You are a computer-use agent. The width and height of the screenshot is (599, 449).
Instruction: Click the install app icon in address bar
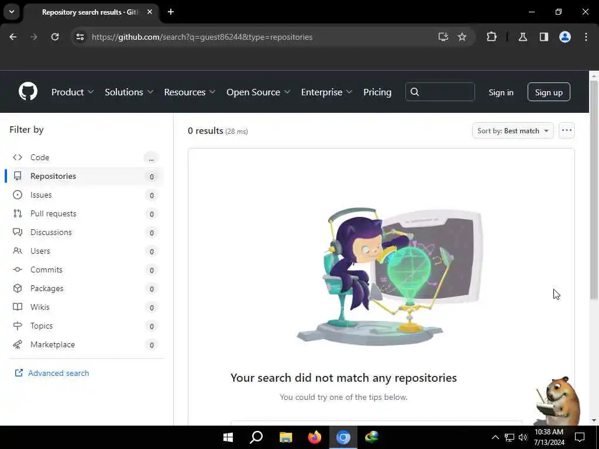pyautogui.click(x=443, y=37)
